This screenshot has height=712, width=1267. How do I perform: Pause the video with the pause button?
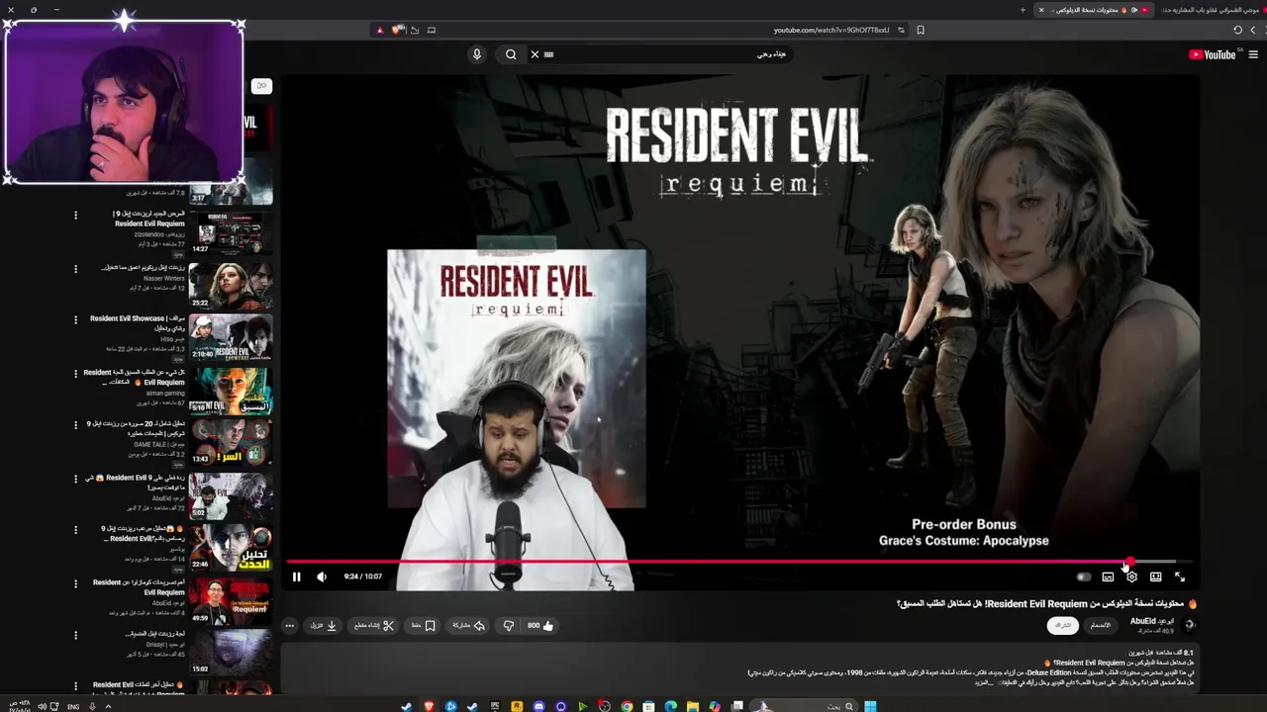click(x=296, y=577)
